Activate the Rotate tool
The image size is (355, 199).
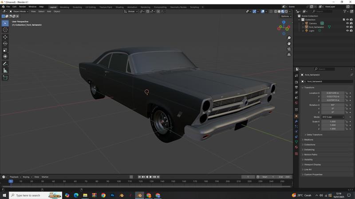[5, 43]
